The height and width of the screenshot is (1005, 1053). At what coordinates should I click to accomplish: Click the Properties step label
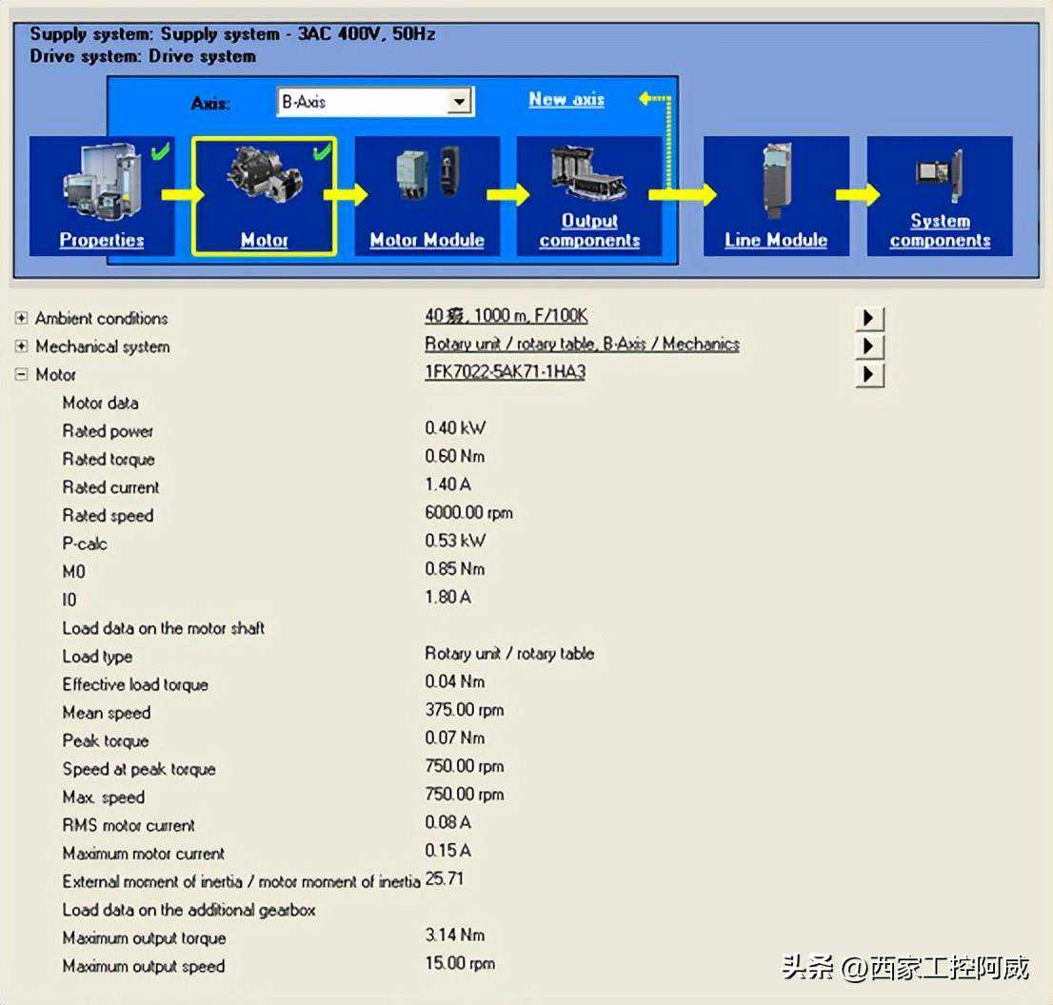(102, 241)
